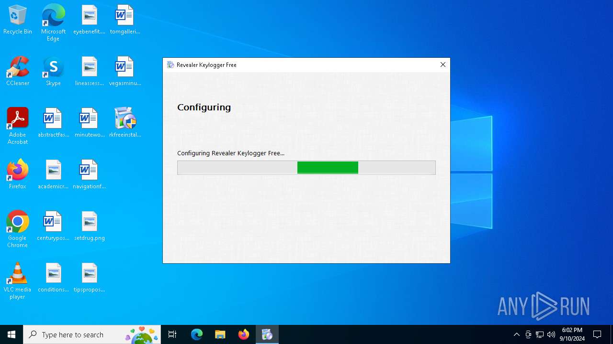Viewport: 613px width, 344px height.
Task: Select the setdrug.png file icon
Action: [x=89, y=226]
